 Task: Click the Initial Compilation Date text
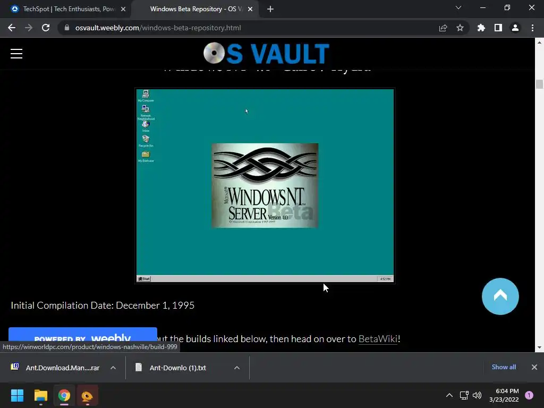pos(103,305)
